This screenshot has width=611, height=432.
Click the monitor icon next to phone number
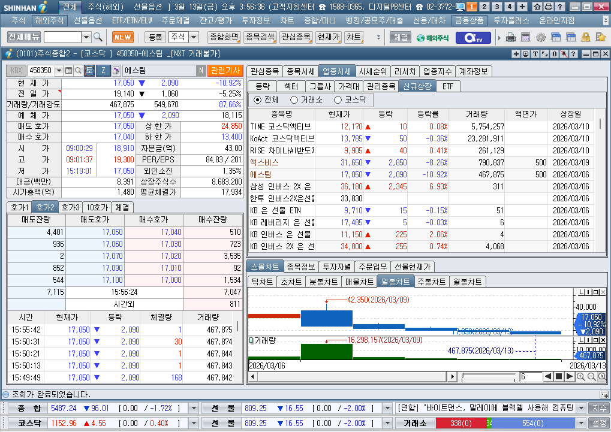[460, 7]
